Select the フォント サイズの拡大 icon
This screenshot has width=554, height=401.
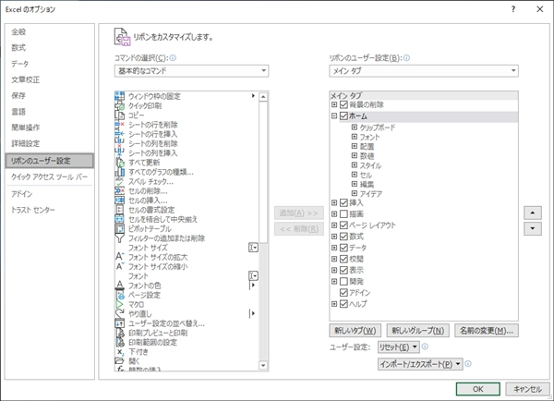coord(120,257)
